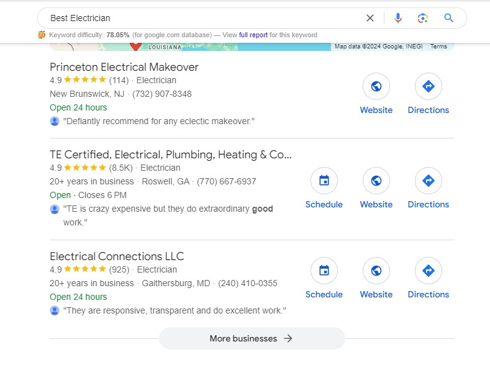Click 'TE is crazy expensive' review text
This screenshot has width=490, height=370.
pyautogui.click(x=168, y=215)
